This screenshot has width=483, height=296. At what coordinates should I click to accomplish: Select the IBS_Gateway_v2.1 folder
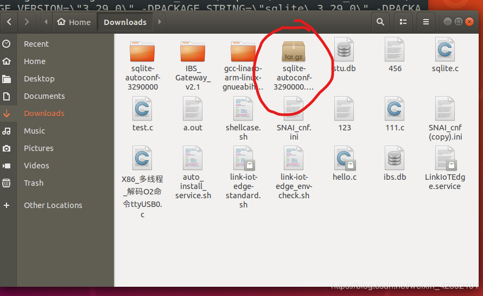(193, 65)
